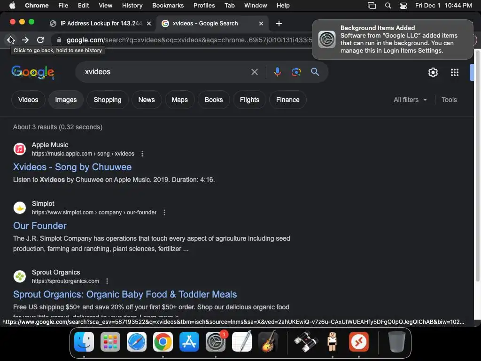Open the red remote desktop app in Dock

358,342
